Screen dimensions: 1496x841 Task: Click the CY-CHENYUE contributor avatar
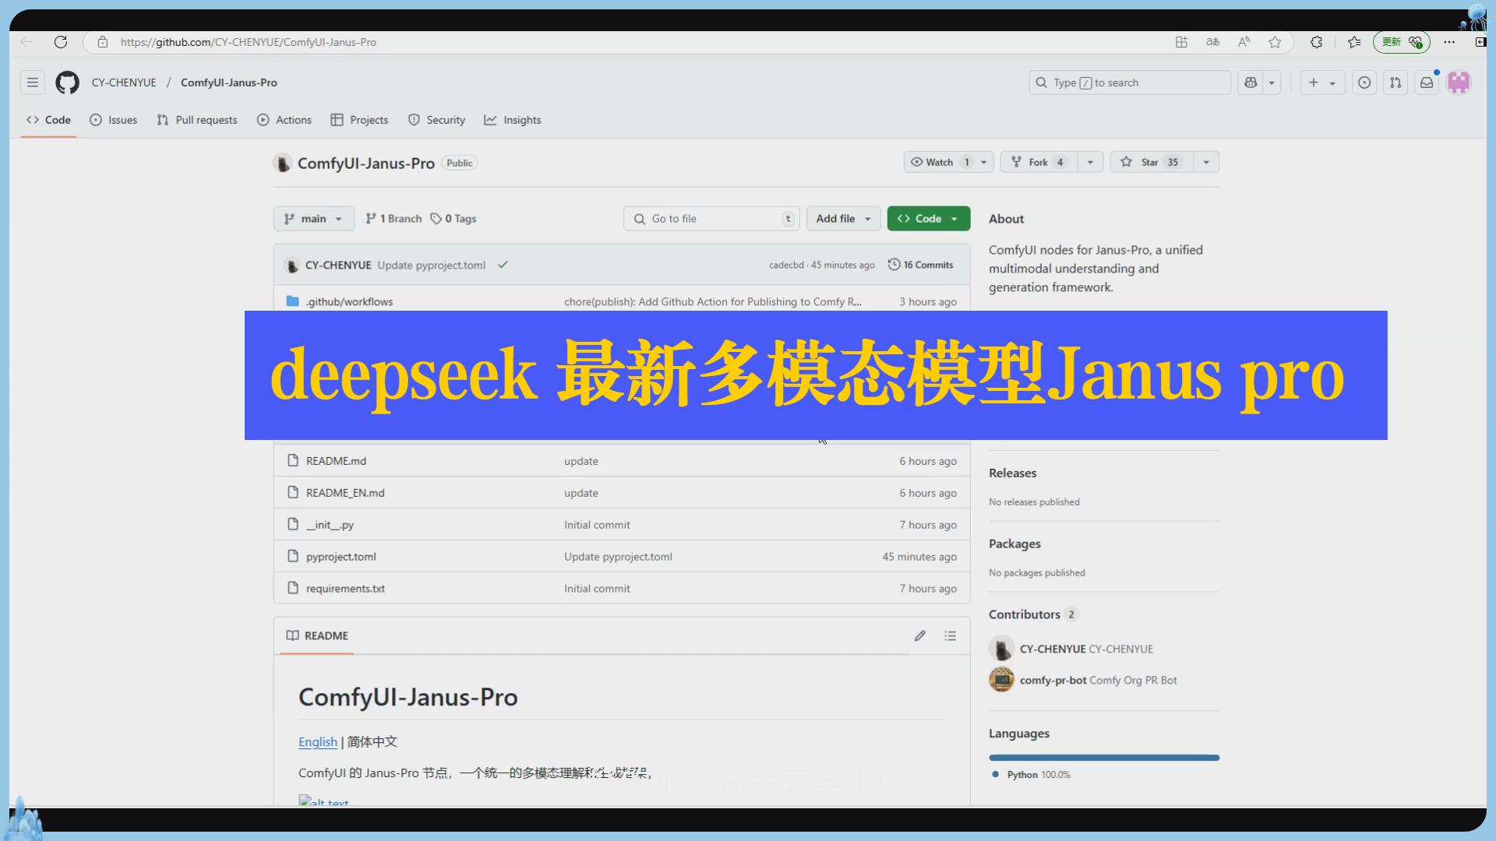tap(1001, 649)
